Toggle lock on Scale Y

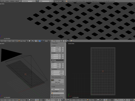click(63, 66)
